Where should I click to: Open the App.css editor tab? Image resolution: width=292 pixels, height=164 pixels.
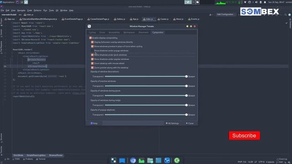[10, 19]
